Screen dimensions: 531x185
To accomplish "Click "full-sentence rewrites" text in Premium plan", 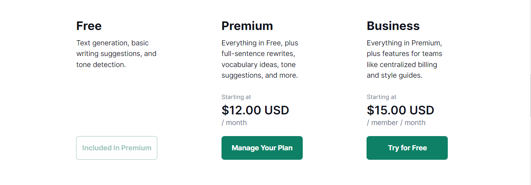I will [258, 54].
